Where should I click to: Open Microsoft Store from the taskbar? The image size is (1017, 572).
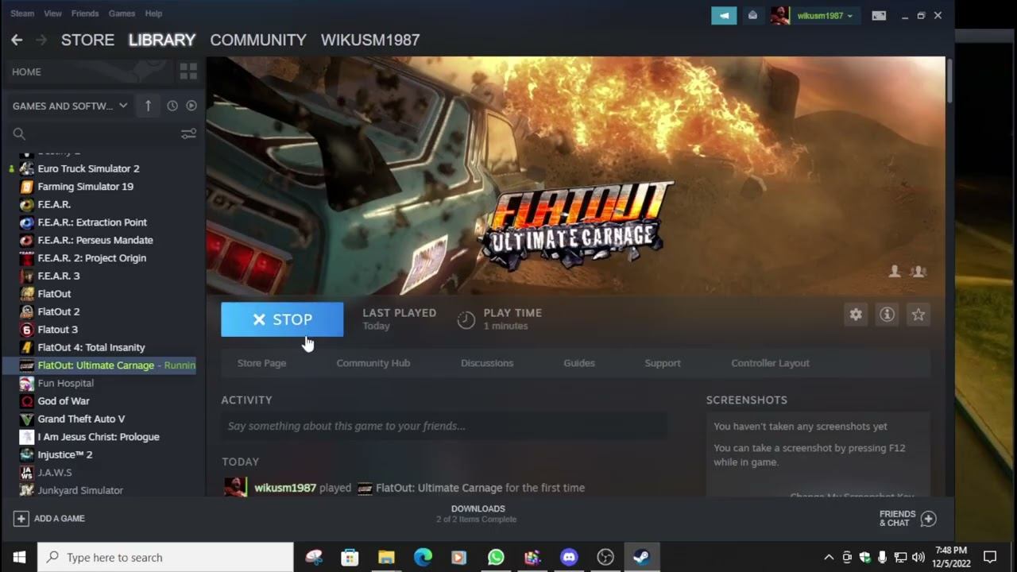tap(350, 557)
